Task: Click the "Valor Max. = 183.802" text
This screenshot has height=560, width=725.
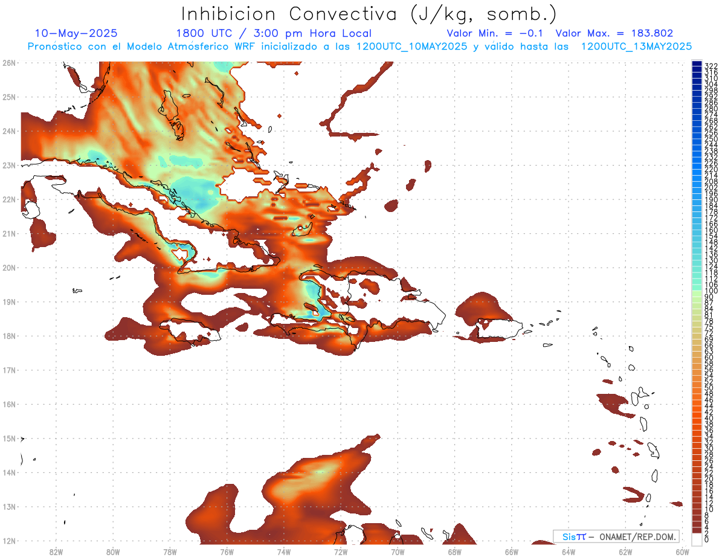Action: point(614,33)
